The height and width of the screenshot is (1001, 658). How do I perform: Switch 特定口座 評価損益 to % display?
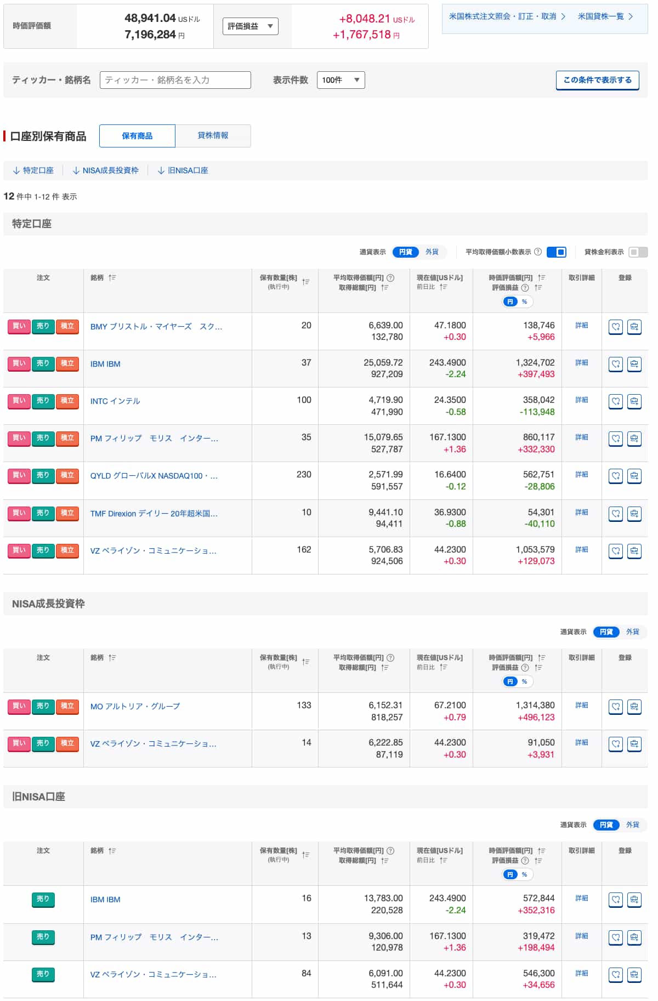pos(524,302)
